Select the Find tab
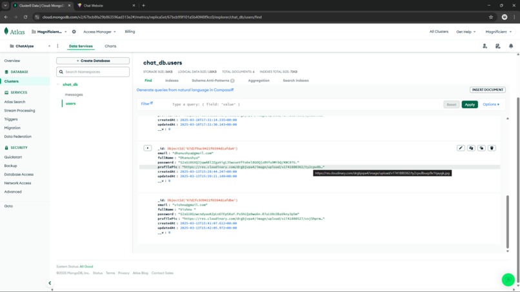Image resolution: width=520 pixels, height=292 pixels. coord(148,81)
